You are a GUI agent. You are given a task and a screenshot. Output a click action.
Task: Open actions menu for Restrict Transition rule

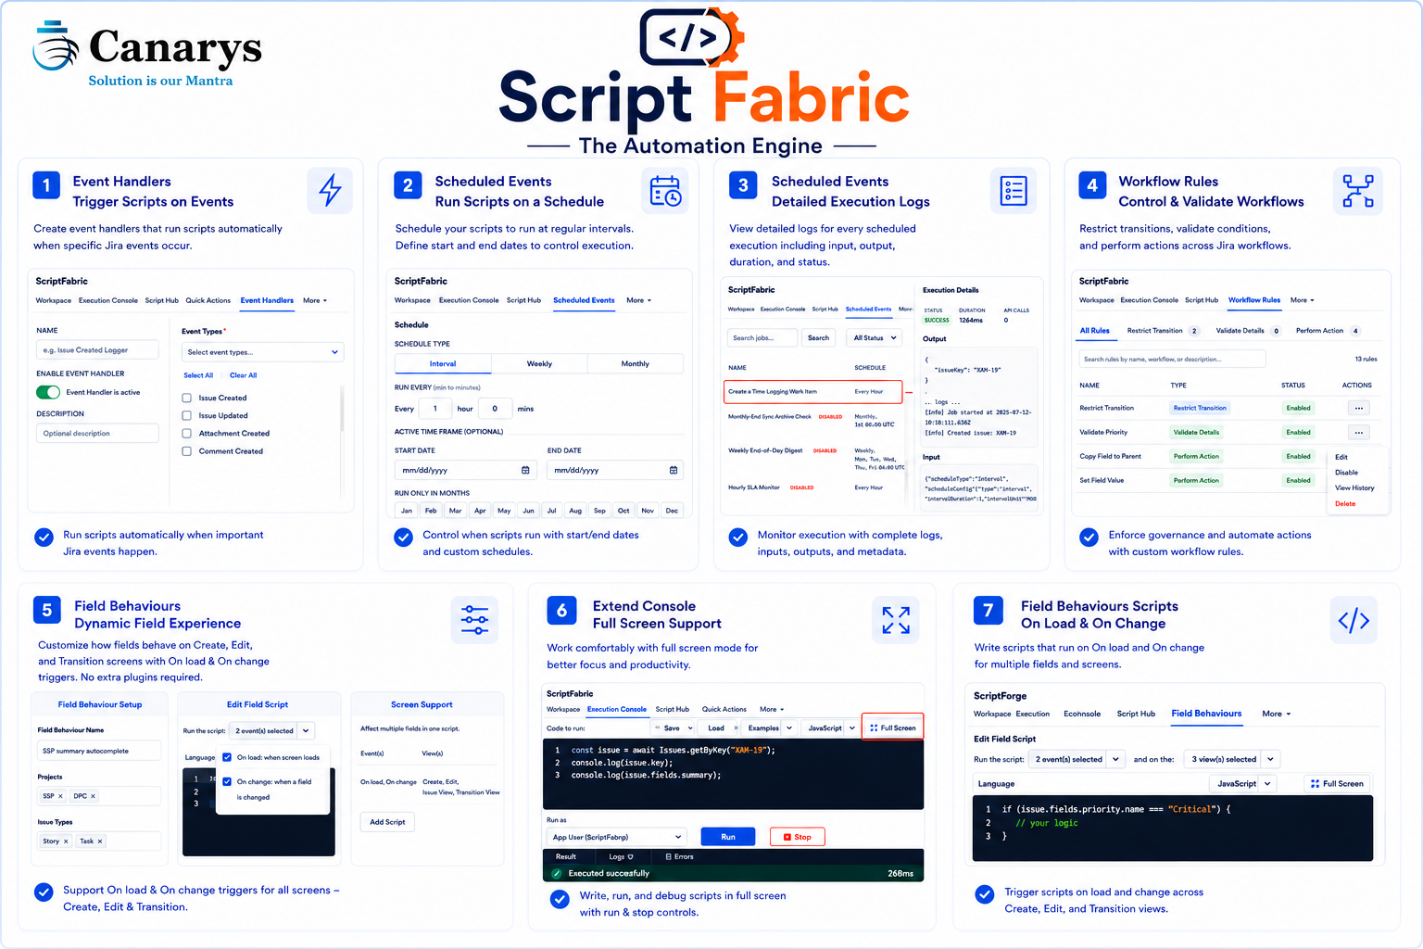pos(1358,408)
